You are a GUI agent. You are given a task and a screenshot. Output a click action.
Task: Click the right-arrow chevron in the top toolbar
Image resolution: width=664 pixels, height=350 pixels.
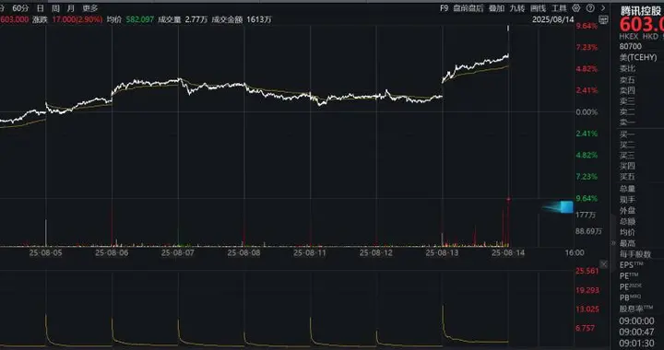point(603,8)
